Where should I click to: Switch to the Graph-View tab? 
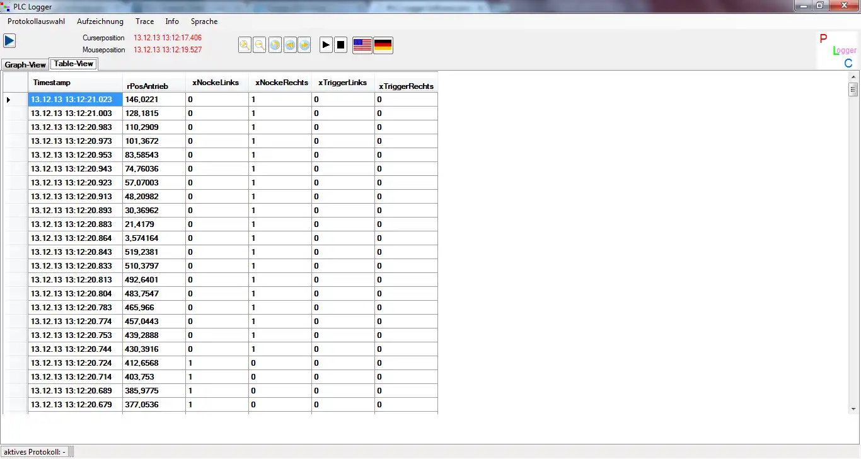pyautogui.click(x=25, y=65)
